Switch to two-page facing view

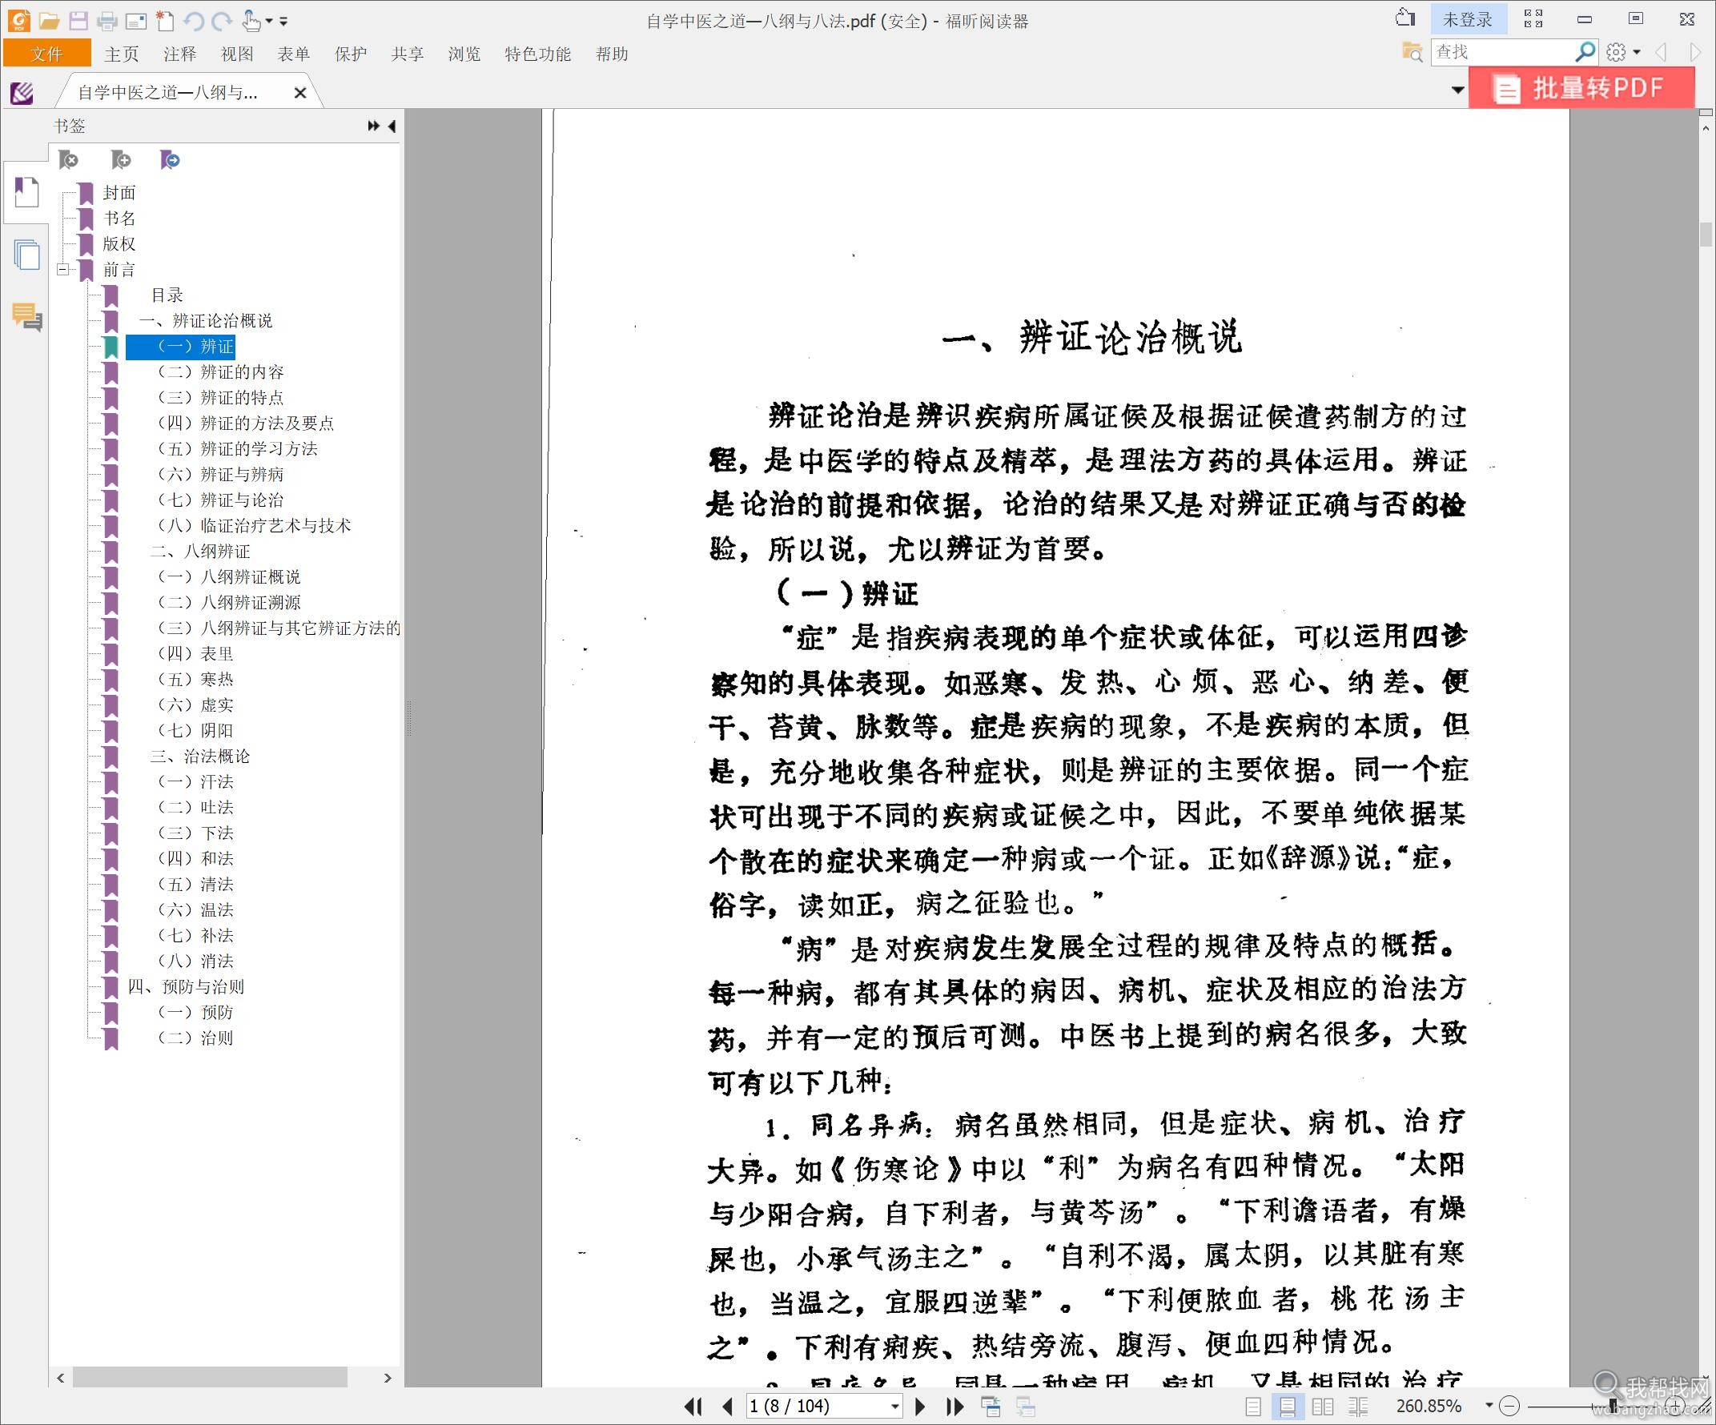(1322, 1407)
